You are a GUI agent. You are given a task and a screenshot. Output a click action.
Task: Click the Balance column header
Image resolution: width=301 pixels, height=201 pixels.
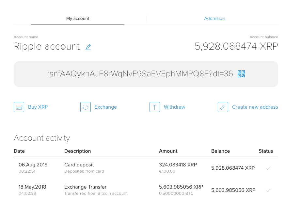221,151
